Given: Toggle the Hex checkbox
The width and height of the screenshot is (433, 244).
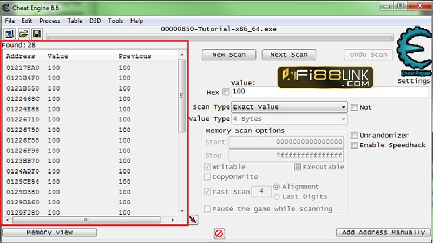Looking at the screenshot, I should point(226,92).
